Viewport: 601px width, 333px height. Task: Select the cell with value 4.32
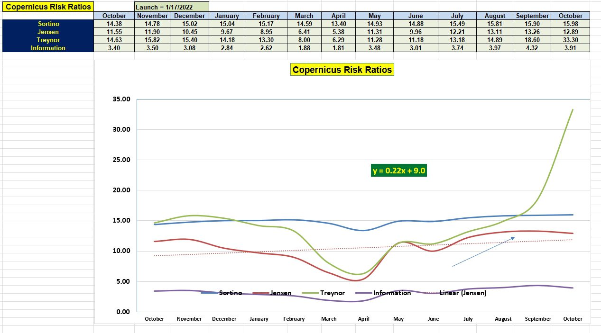[x=532, y=48]
